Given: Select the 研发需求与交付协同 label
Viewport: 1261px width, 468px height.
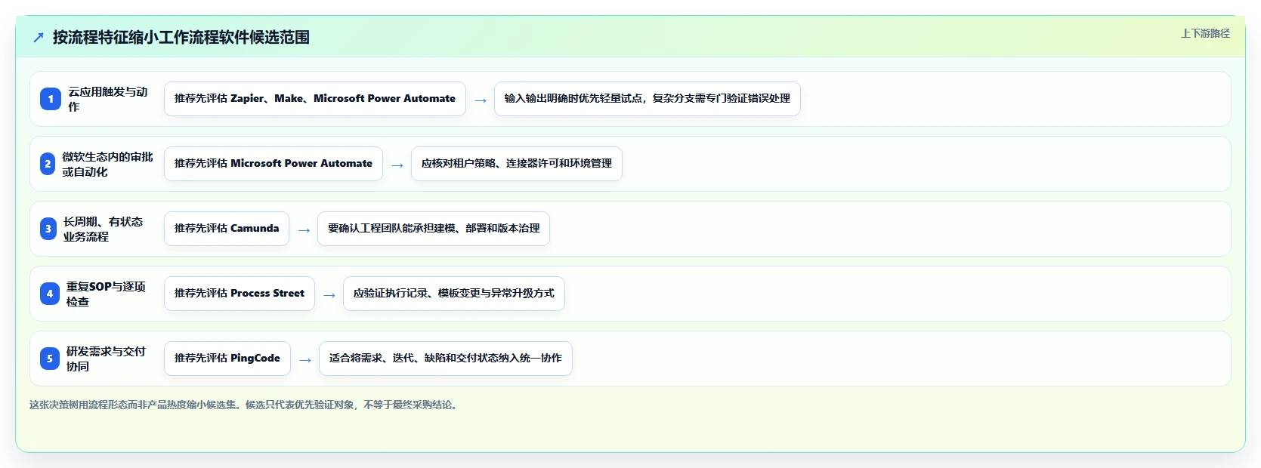Looking at the screenshot, I should (x=107, y=359).
